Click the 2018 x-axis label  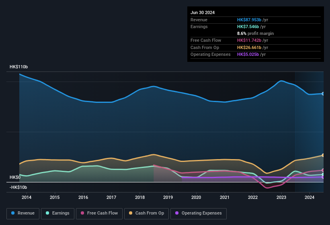(140, 197)
